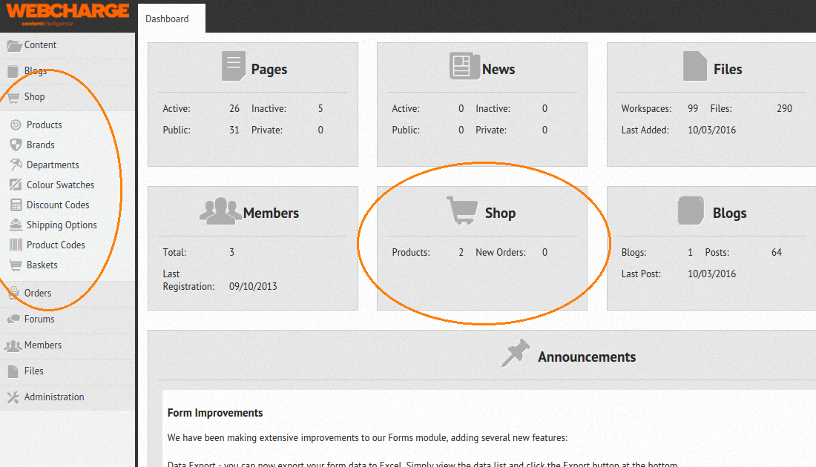Select the Products icon in the sidebar
This screenshot has height=467, width=816.
(x=16, y=125)
